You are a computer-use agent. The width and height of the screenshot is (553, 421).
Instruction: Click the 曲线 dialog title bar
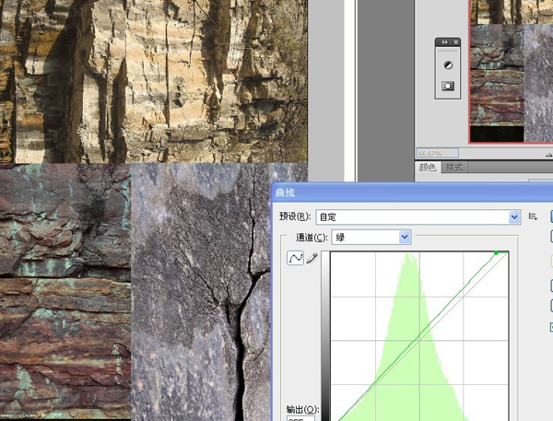412,193
